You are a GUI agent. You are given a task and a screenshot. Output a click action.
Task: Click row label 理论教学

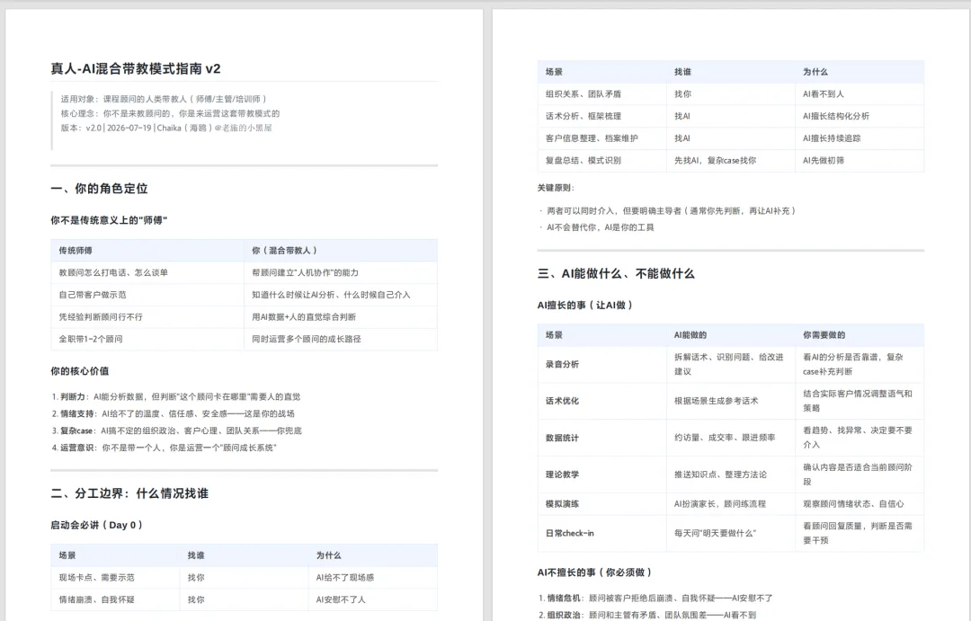[x=562, y=475]
